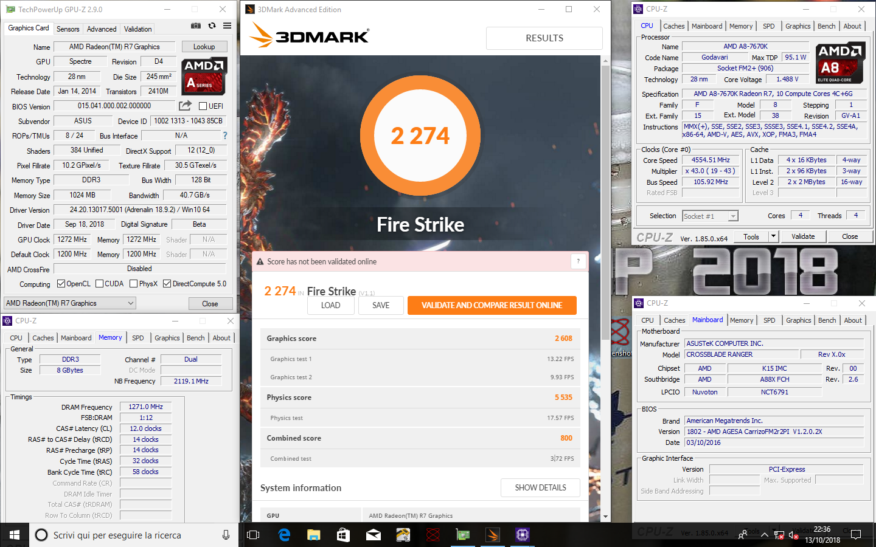Switch to the Advanced tab in GPU-Z

102,29
